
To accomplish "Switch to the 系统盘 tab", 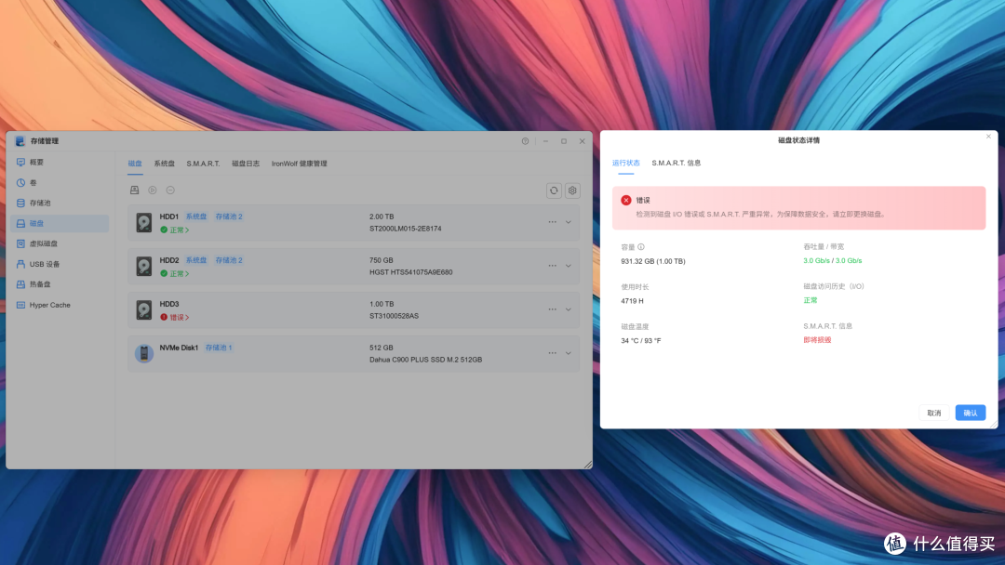I will 164,164.
